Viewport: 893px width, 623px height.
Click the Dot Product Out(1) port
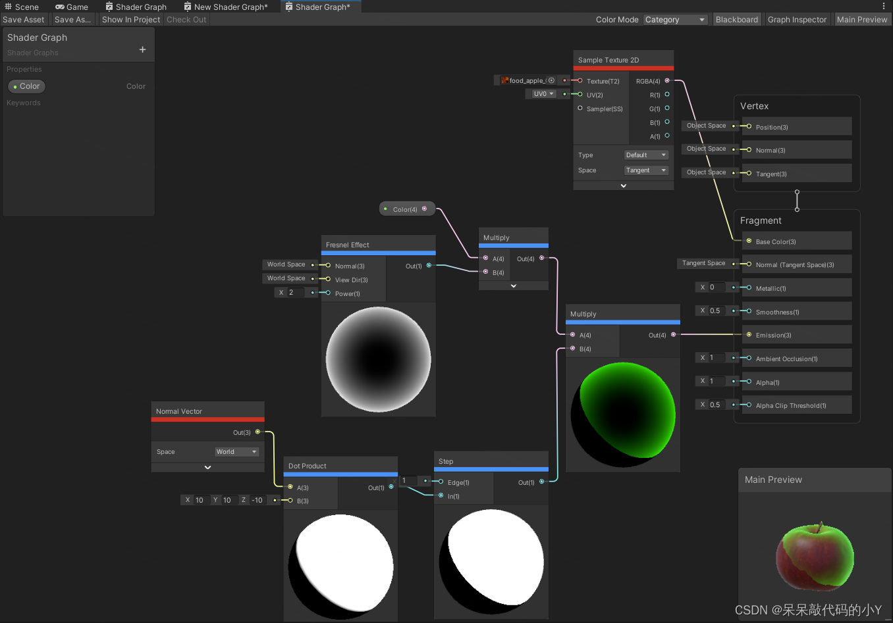pos(391,487)
